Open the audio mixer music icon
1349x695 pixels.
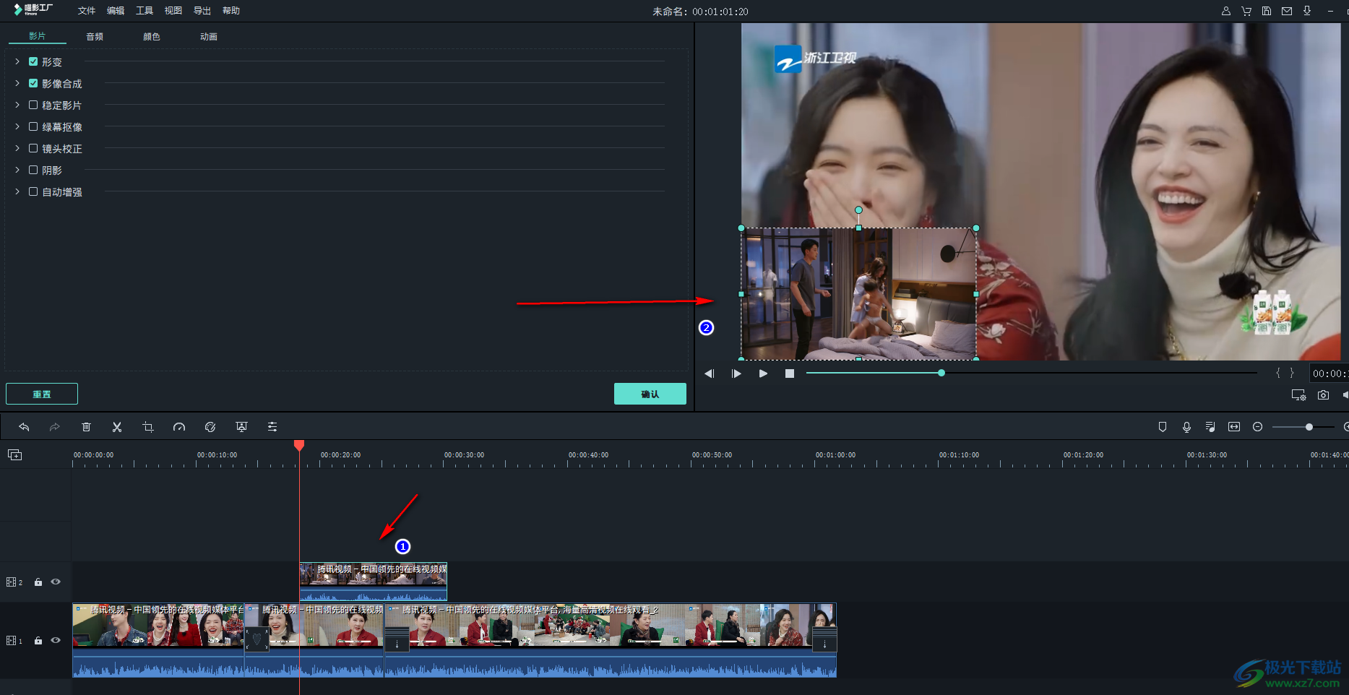(1210, 427)
